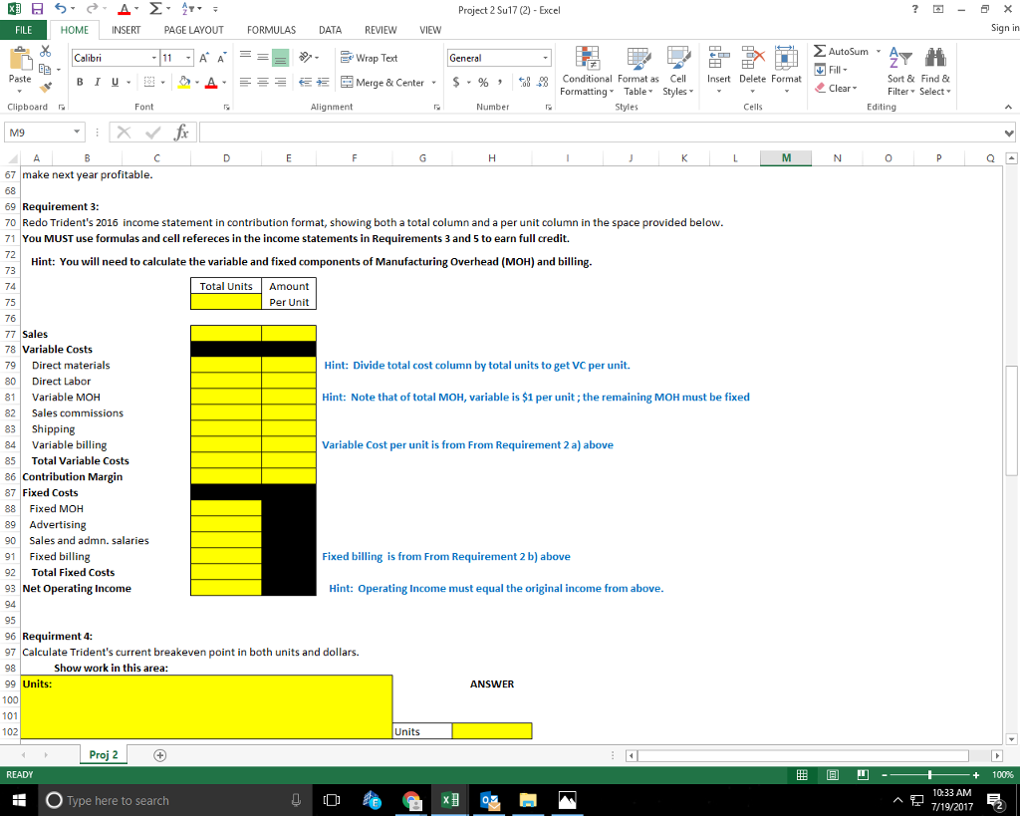Click the Increase Decimal icon
The height and width of the screenshot is (816, 1020).
525,82
